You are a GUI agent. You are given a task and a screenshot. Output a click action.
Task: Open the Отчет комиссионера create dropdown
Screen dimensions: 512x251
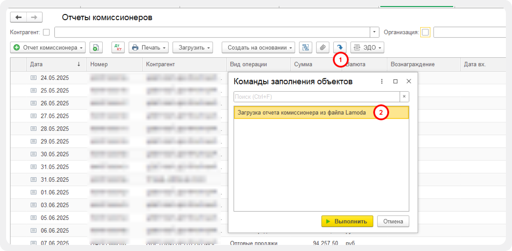[48, 48]
